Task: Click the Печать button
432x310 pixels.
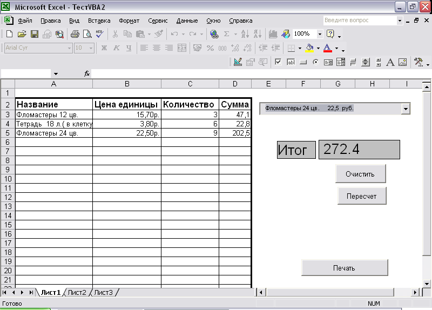Action: pos(345,268)
